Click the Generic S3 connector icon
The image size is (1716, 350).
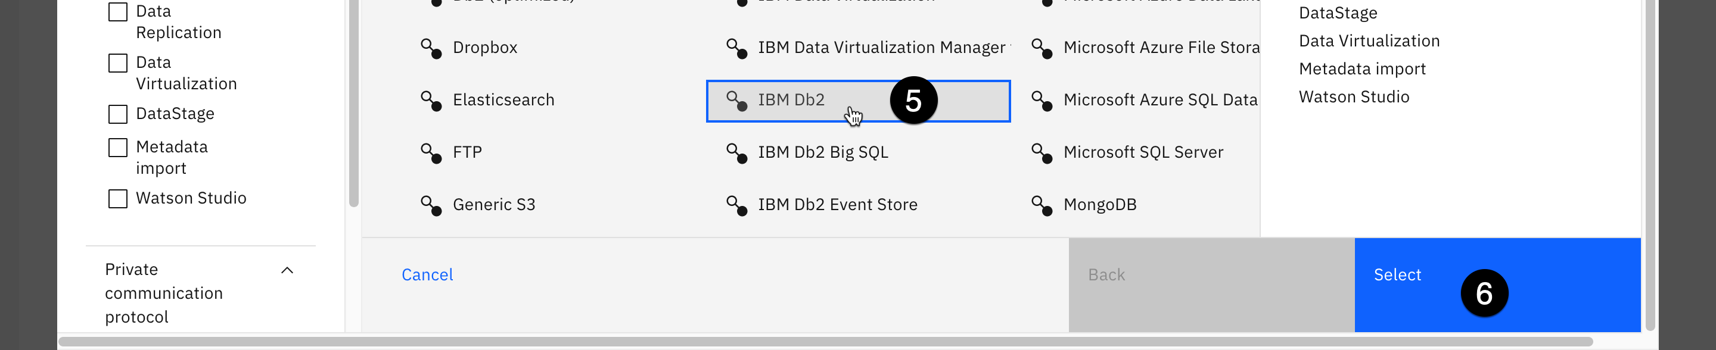[431, 205]
